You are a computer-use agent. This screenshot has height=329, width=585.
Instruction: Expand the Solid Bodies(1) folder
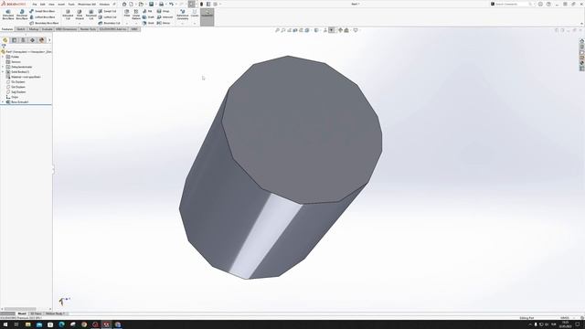pos(3,71)
